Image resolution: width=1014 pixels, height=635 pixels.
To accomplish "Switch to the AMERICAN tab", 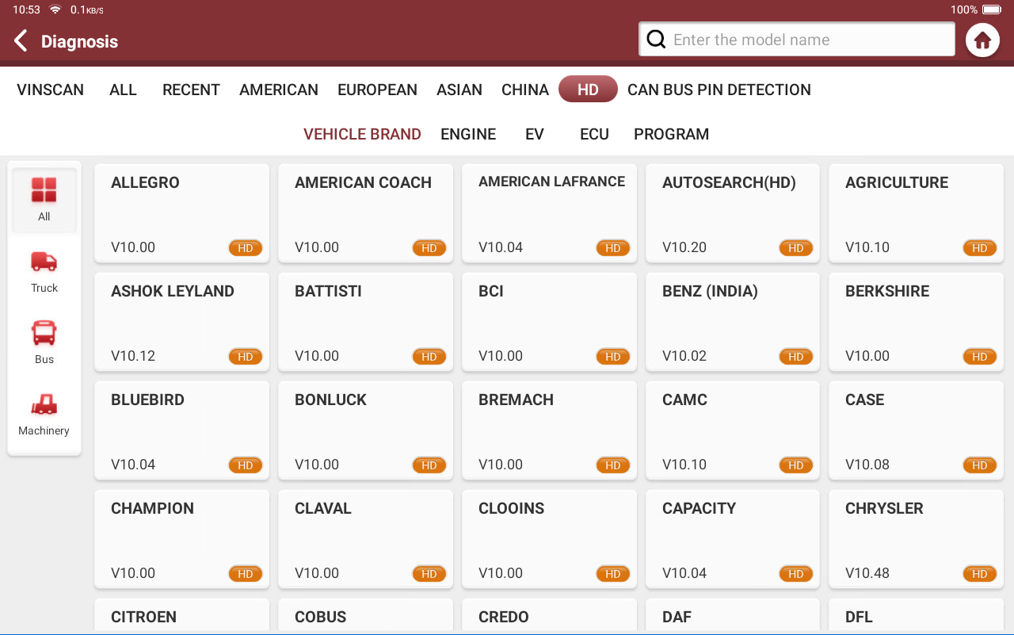I will point(279,90).
